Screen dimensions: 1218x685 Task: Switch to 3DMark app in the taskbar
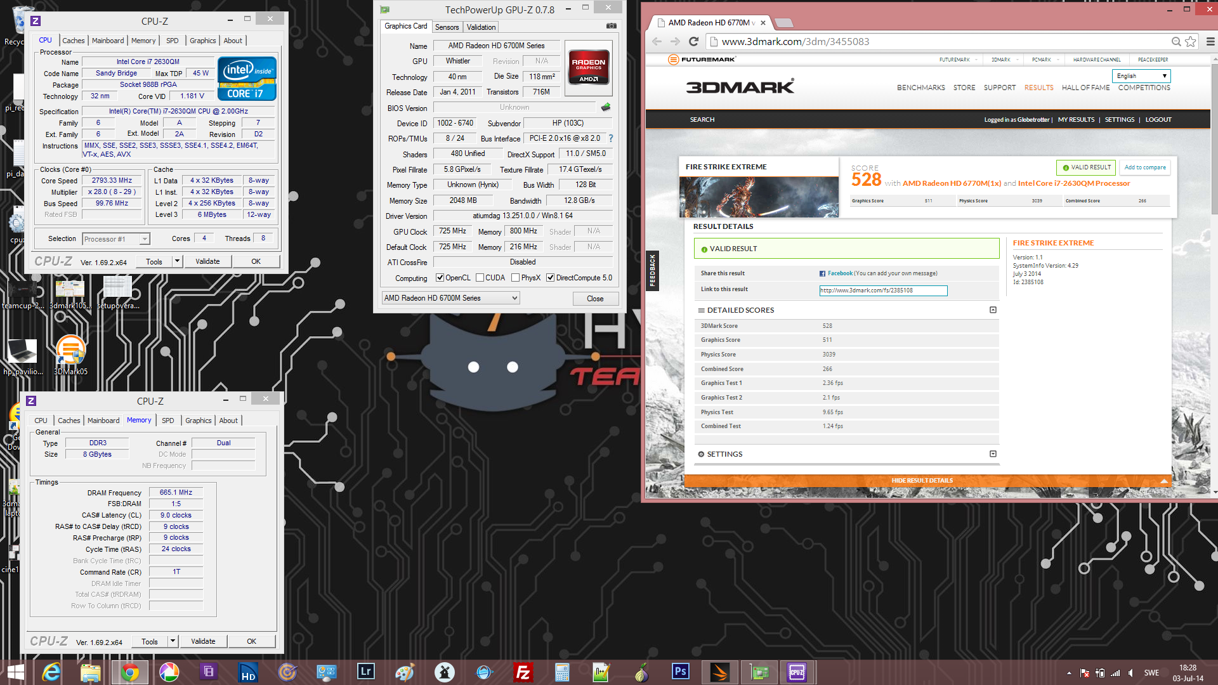point(719,672)
